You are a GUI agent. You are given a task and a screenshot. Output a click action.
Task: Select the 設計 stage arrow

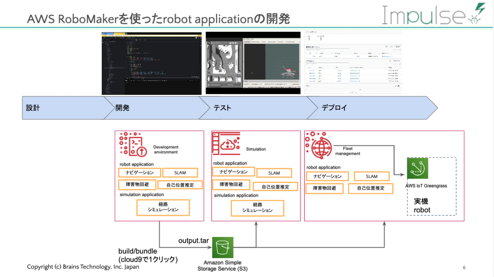coord(68,107)
